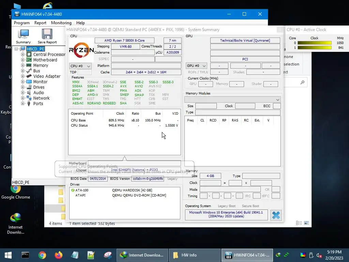Click the µCU A201009 field
349x262 pixels.
click(x=172, y=52)
